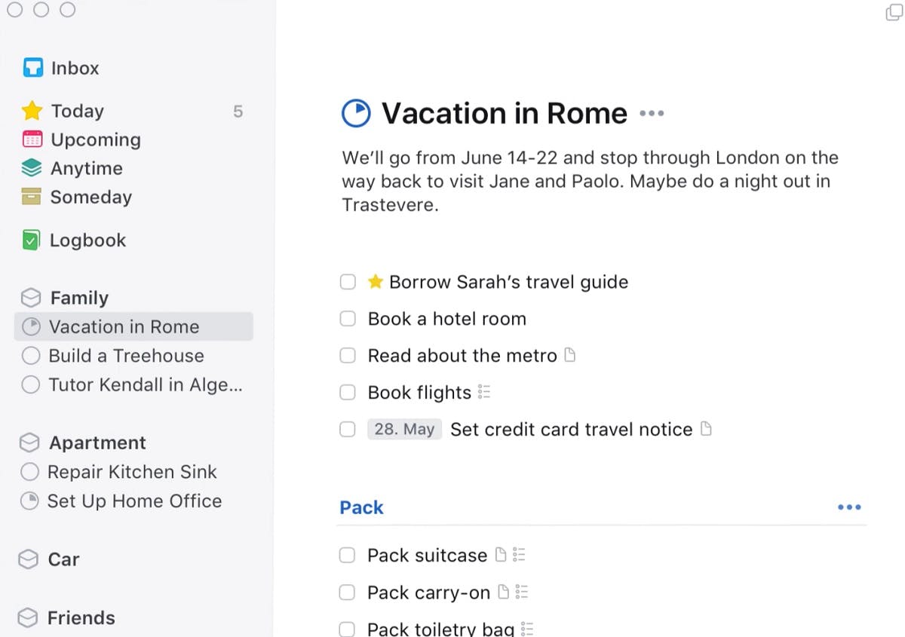Check off Book a hotel room
Image resolution: width=905 pixels, height=637 pixels.
(x=348, y=319)
